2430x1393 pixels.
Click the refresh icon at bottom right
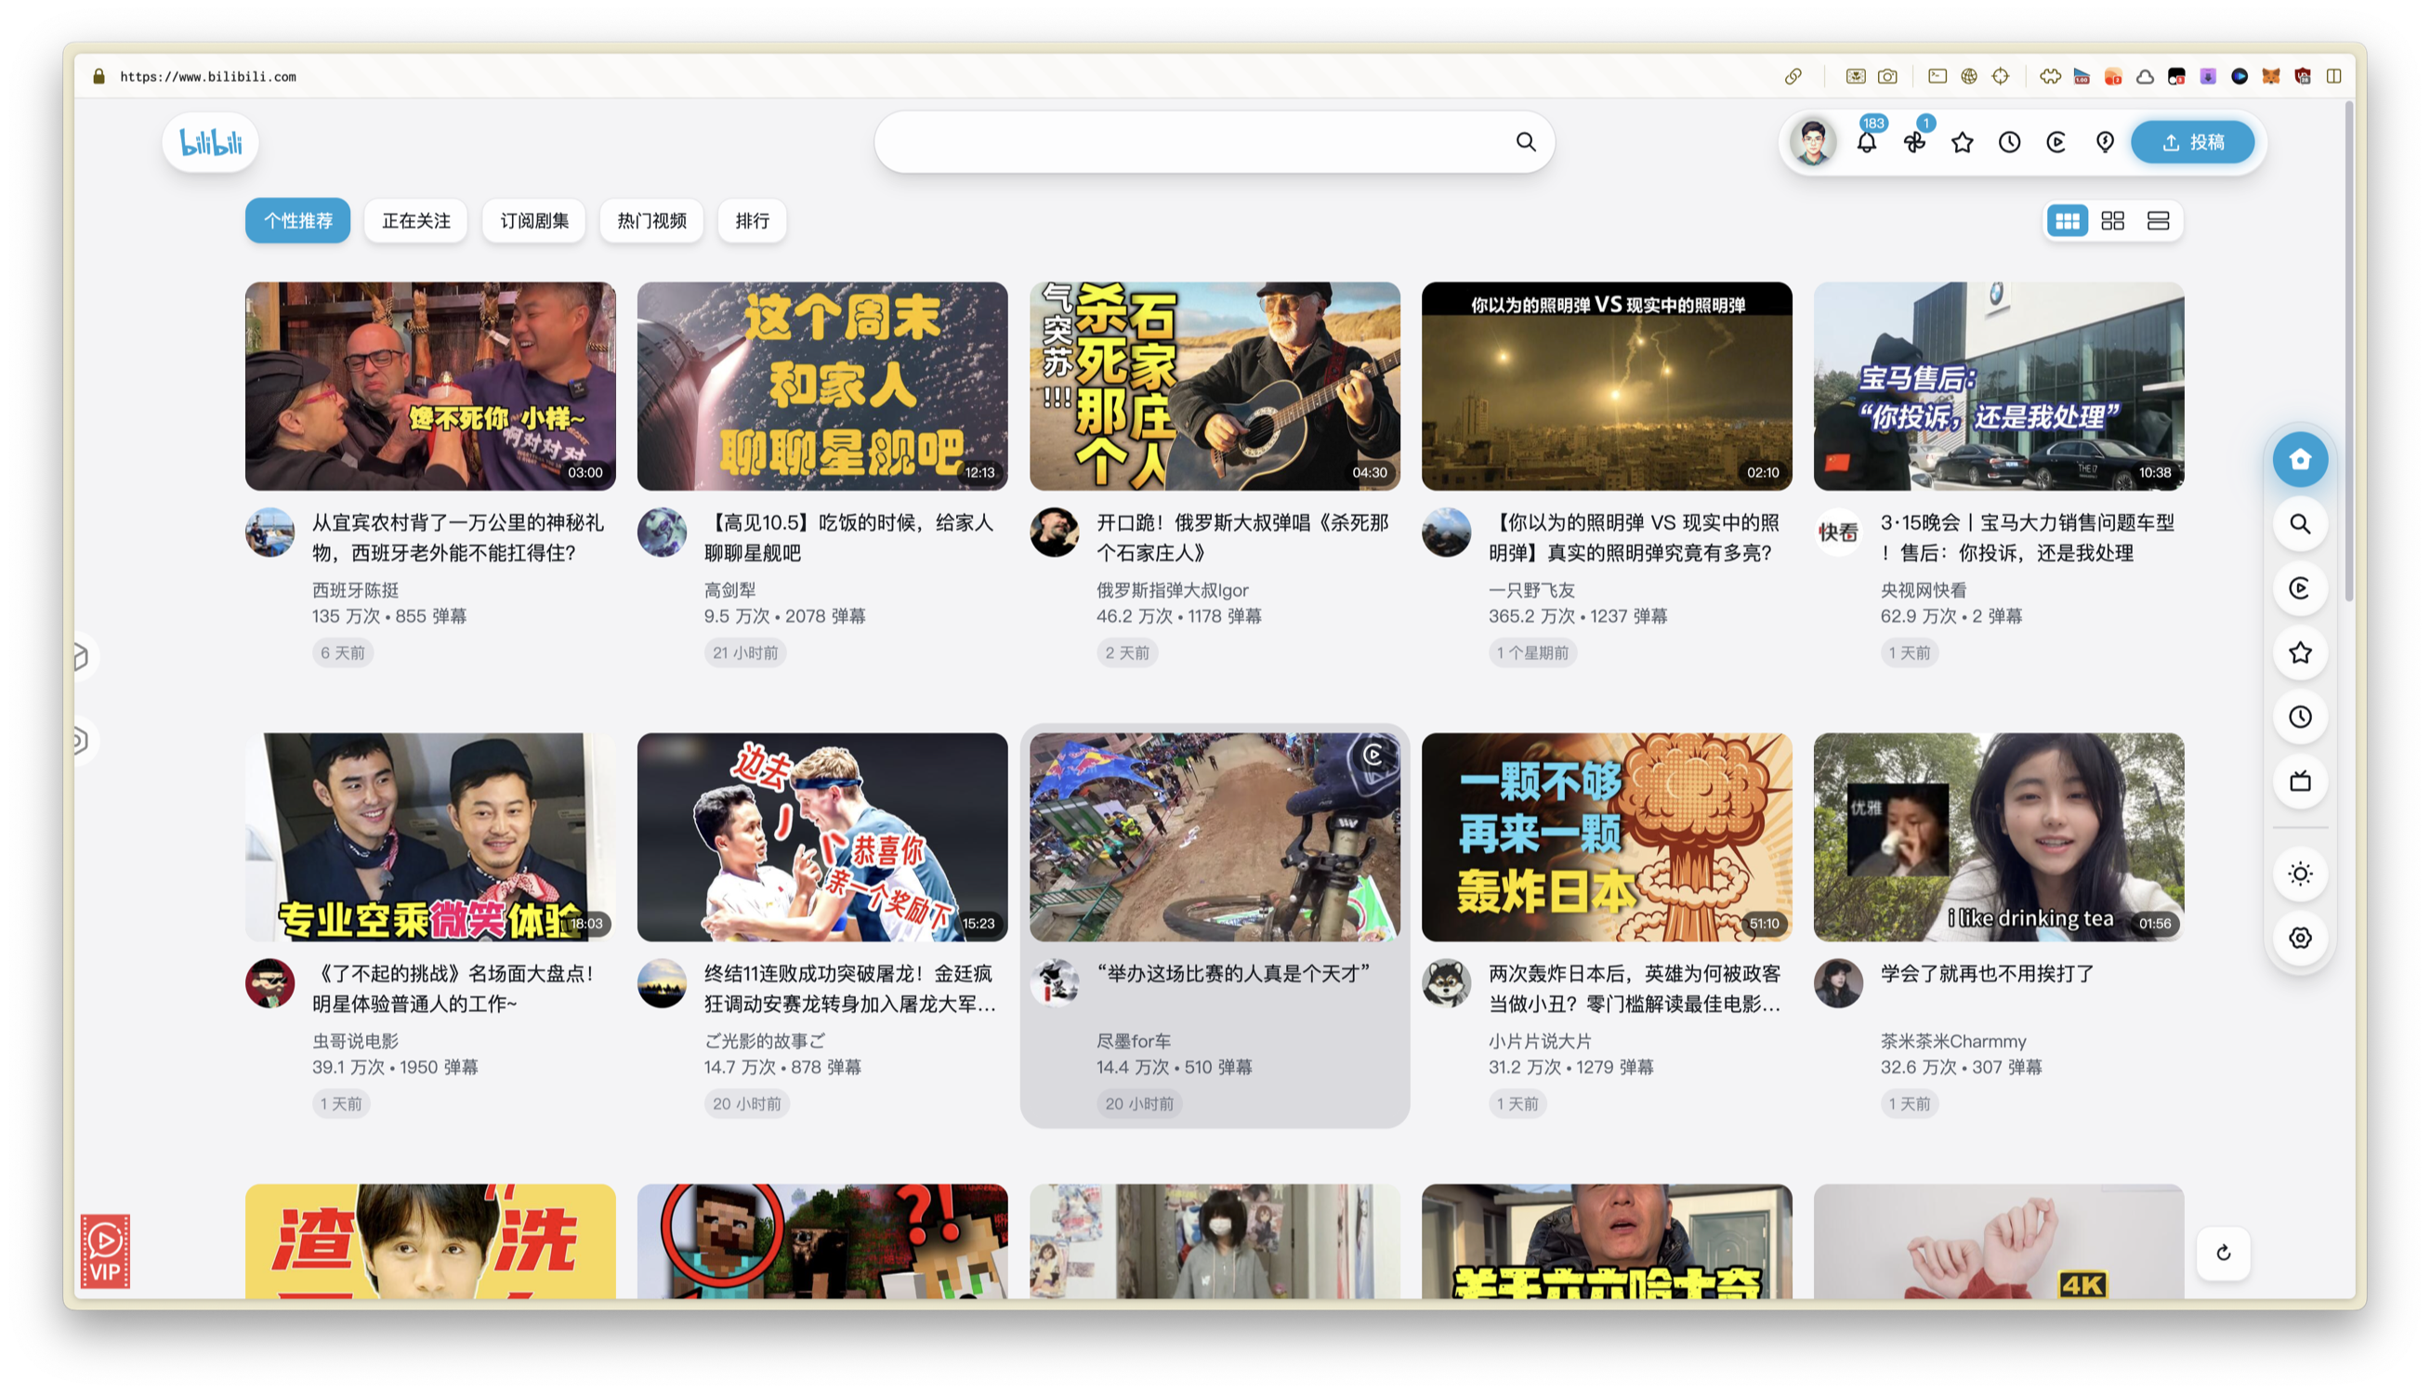(x=2224, y=1253)
